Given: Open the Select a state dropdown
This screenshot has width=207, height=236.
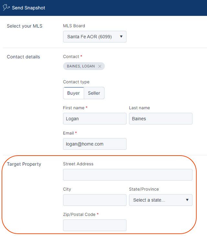Looking at the screenshot, I should coord(160,200).
